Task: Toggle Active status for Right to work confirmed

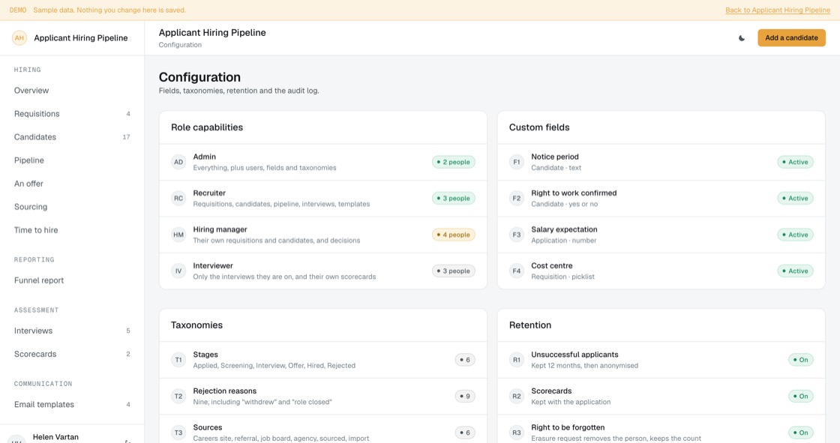Action: 795,198
